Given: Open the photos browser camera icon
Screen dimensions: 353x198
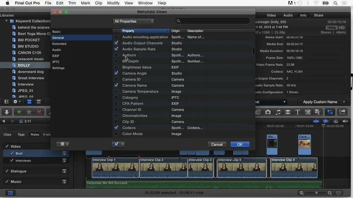Looking at the screenshot, I should 268,112.
